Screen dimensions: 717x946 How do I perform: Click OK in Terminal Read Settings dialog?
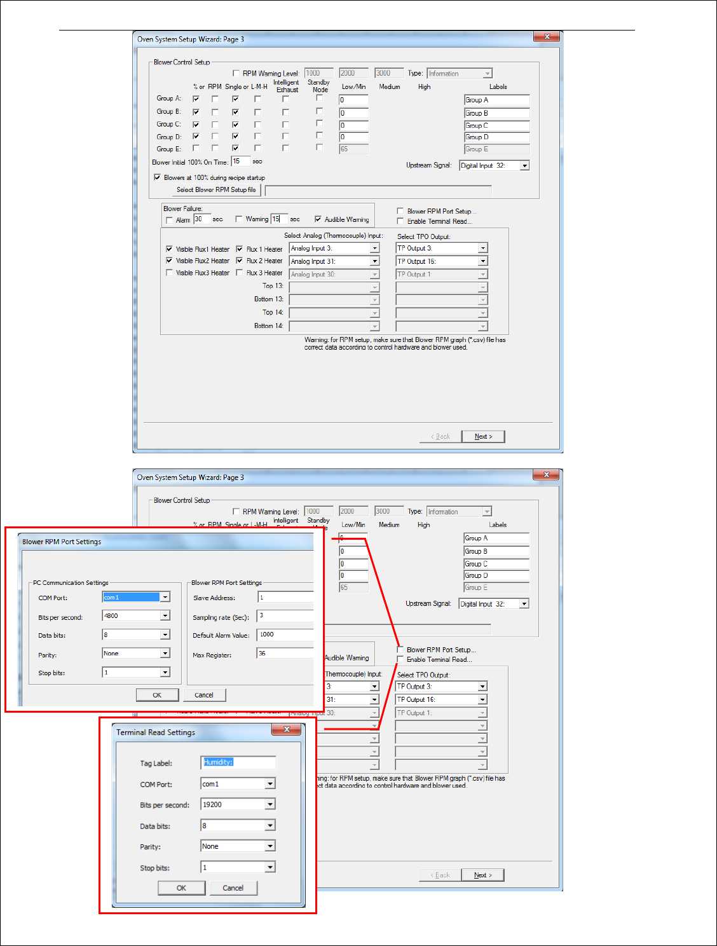coord(181,888)
